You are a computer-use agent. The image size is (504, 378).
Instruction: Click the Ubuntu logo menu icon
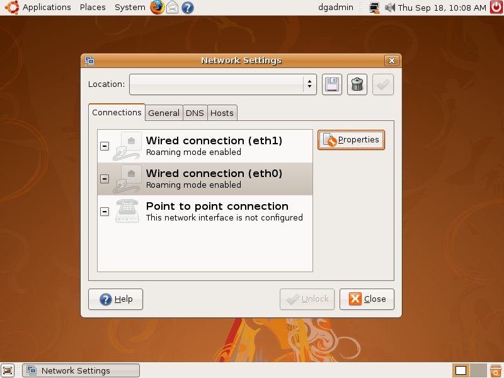pos(12,7)
